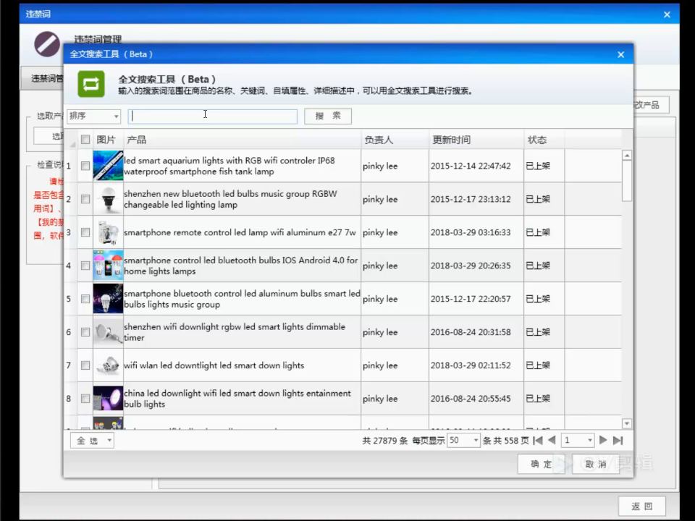Click the 状态 column header
Screen dimensions: 695x521
[544, 140]
